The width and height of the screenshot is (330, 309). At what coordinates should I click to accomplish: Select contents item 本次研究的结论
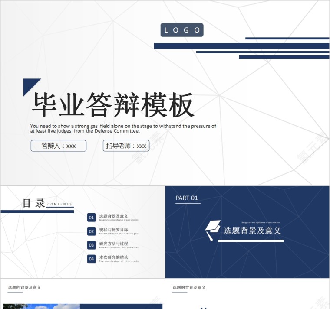(113, 257)
